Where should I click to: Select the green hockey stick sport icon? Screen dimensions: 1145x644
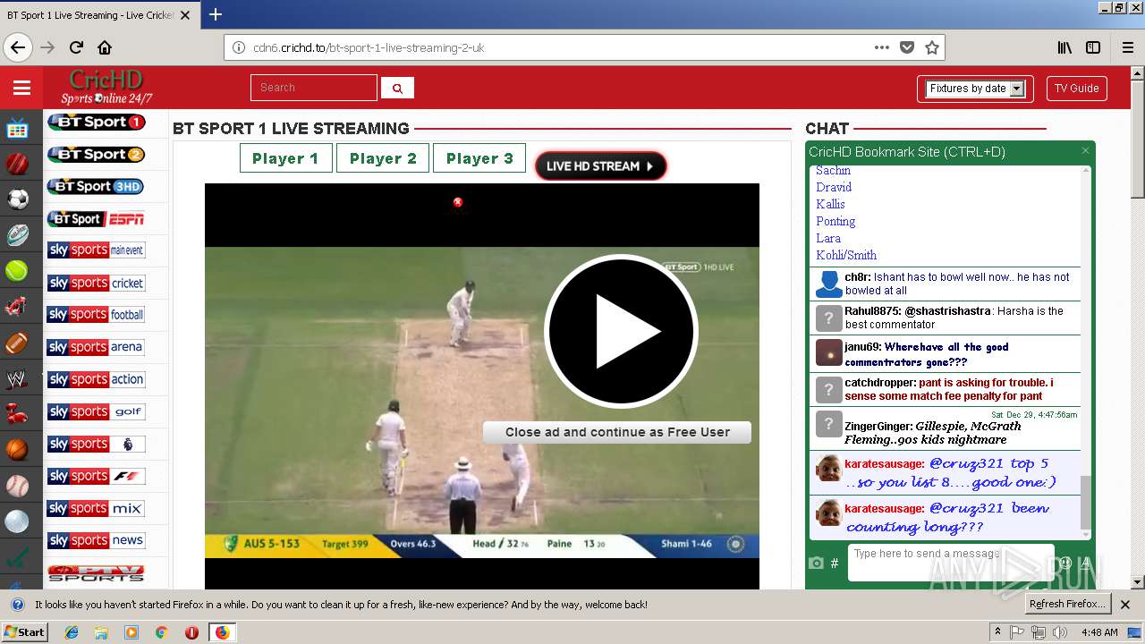pyautogui.click(x=17, y=557)
